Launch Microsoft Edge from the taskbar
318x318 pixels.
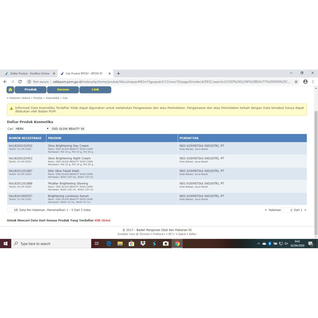coord(109,243)
